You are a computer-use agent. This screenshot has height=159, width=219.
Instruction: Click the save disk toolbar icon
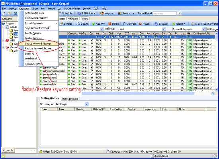(16, 14)
